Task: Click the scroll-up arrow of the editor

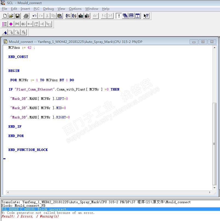Action: coord(214,48)
